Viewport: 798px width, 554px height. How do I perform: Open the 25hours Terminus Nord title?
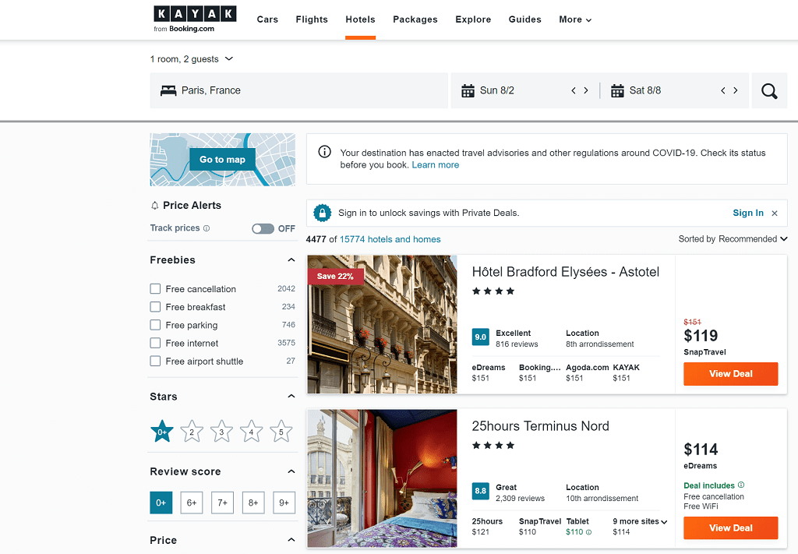coord(541,426)
